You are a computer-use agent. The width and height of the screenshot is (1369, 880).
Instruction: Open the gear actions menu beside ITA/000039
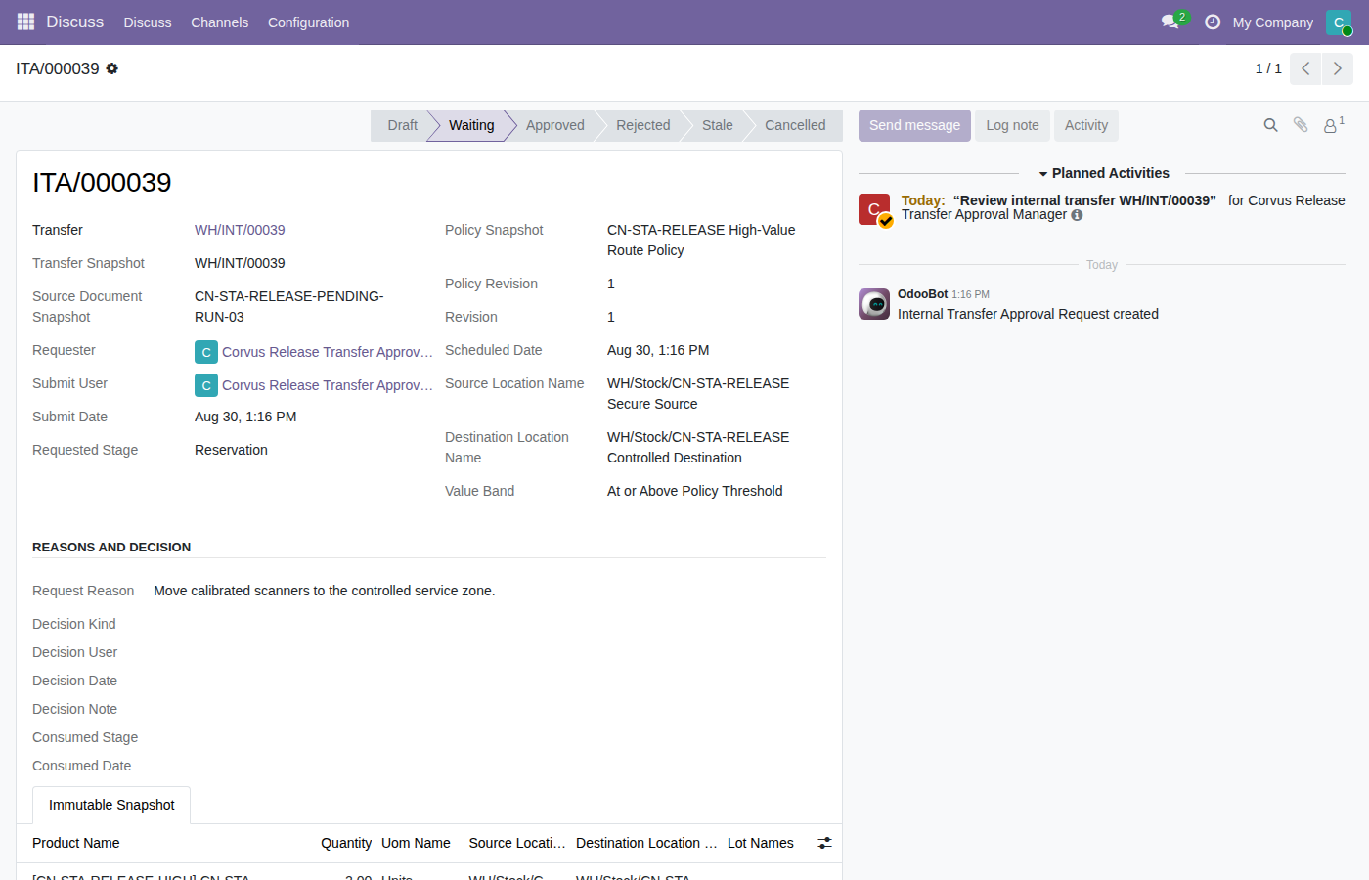point(112,68)
